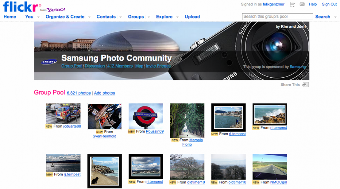The width and height of the screenshot is (340, 189).
Task: Open Organize & Create menu
Action: pyautogui.click(x=65, y=17)
